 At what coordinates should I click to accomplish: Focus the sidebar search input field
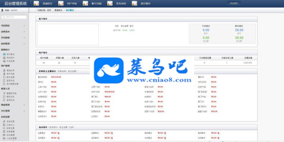[14, 17]
